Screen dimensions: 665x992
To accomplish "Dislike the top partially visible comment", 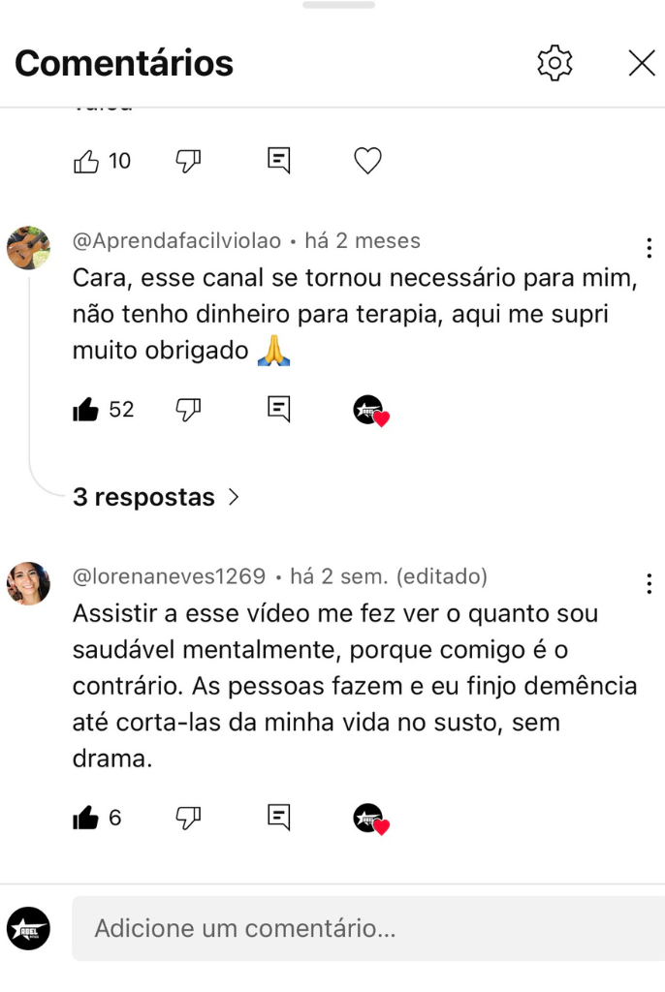I will point(188,161).
